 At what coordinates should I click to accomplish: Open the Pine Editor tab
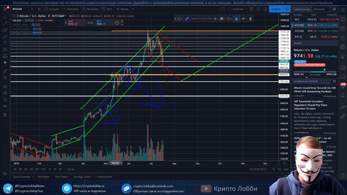[x=61, y=177]
